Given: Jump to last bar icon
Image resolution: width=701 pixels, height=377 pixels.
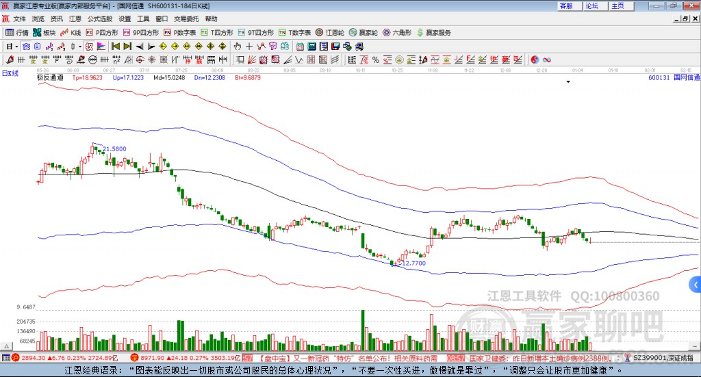Looking at the screenshot, I should [x=127, y=47].
